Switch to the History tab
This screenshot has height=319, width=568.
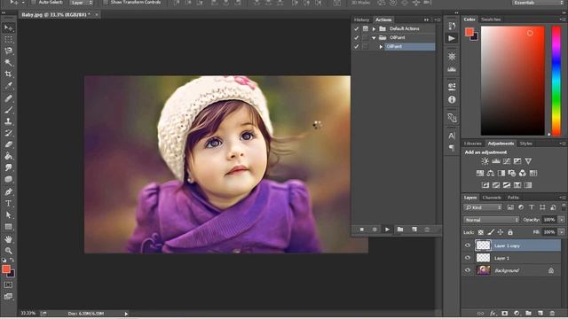pyautogui.click(x=361, y=19)
